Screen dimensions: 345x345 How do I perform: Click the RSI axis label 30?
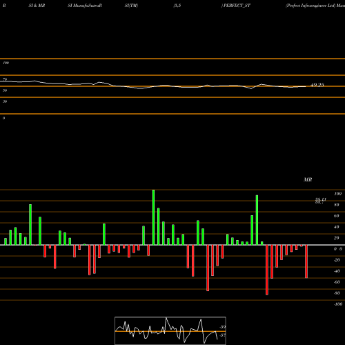coord(5,101)
